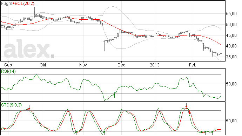Viewport: 242px width, 136px height.
Task: Click the Okt label on the time axis
Action: pyautogui.click(x=43, y=65)
